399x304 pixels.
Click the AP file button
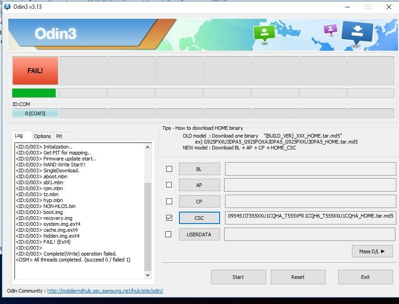(x=199, y=185)
